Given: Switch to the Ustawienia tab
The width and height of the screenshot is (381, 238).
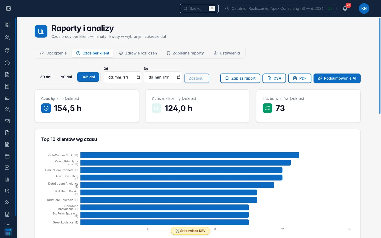Looking at the screenshot, I should [227, 53].
